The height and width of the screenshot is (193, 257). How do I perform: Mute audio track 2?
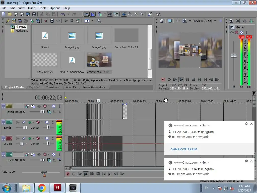point(47,122)
